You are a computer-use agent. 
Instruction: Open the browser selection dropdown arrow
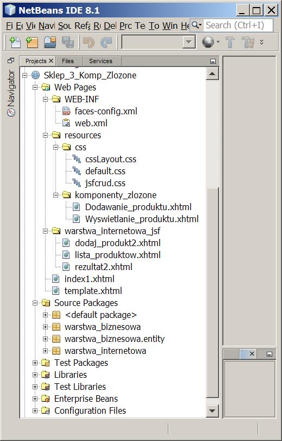click(218, 42)
